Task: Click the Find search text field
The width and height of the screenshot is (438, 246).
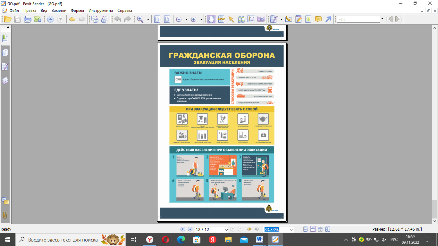Action: coord(358,19)
